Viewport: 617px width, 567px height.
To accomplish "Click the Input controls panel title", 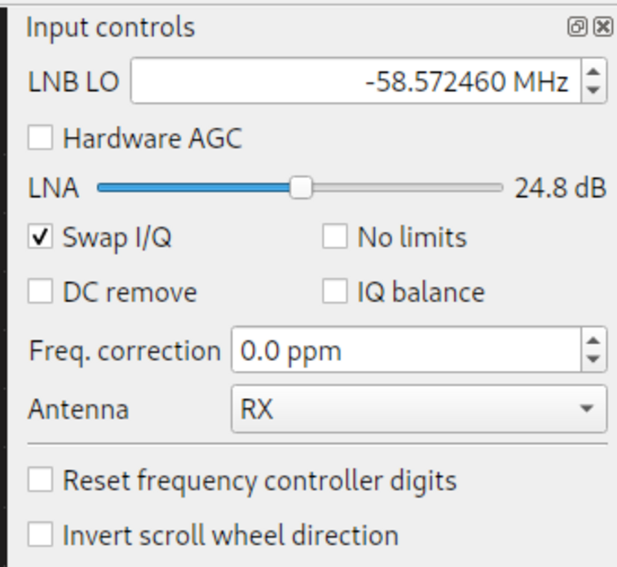I will coord(110,28).
